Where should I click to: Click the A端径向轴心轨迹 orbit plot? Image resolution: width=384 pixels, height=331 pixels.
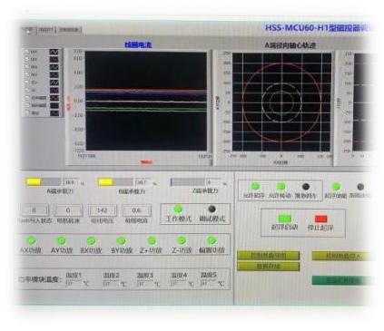(x=281, y=102)
